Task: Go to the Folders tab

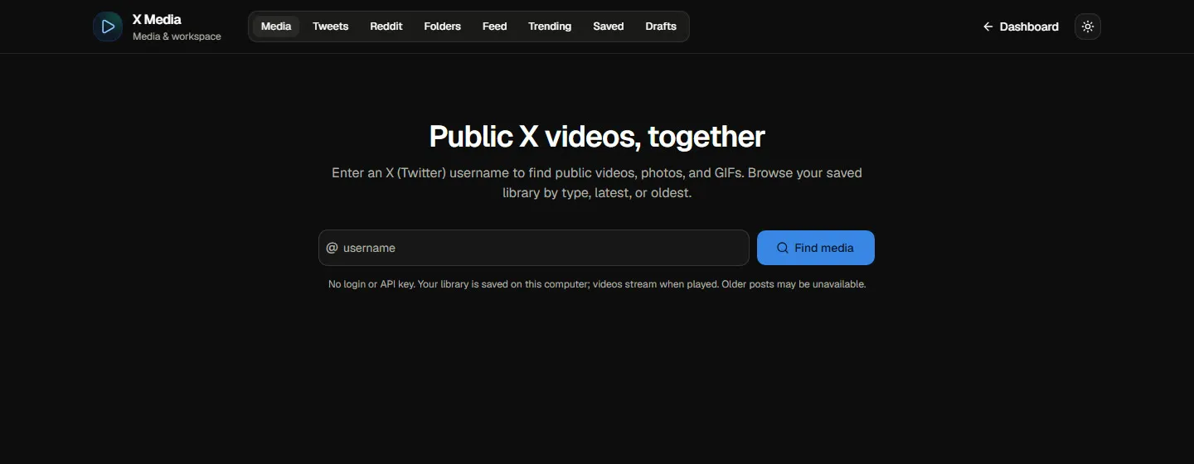Action: click(x=442, y=27)
